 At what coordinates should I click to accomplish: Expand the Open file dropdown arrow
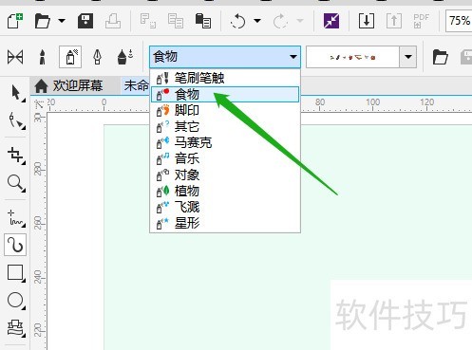(62, 21)
